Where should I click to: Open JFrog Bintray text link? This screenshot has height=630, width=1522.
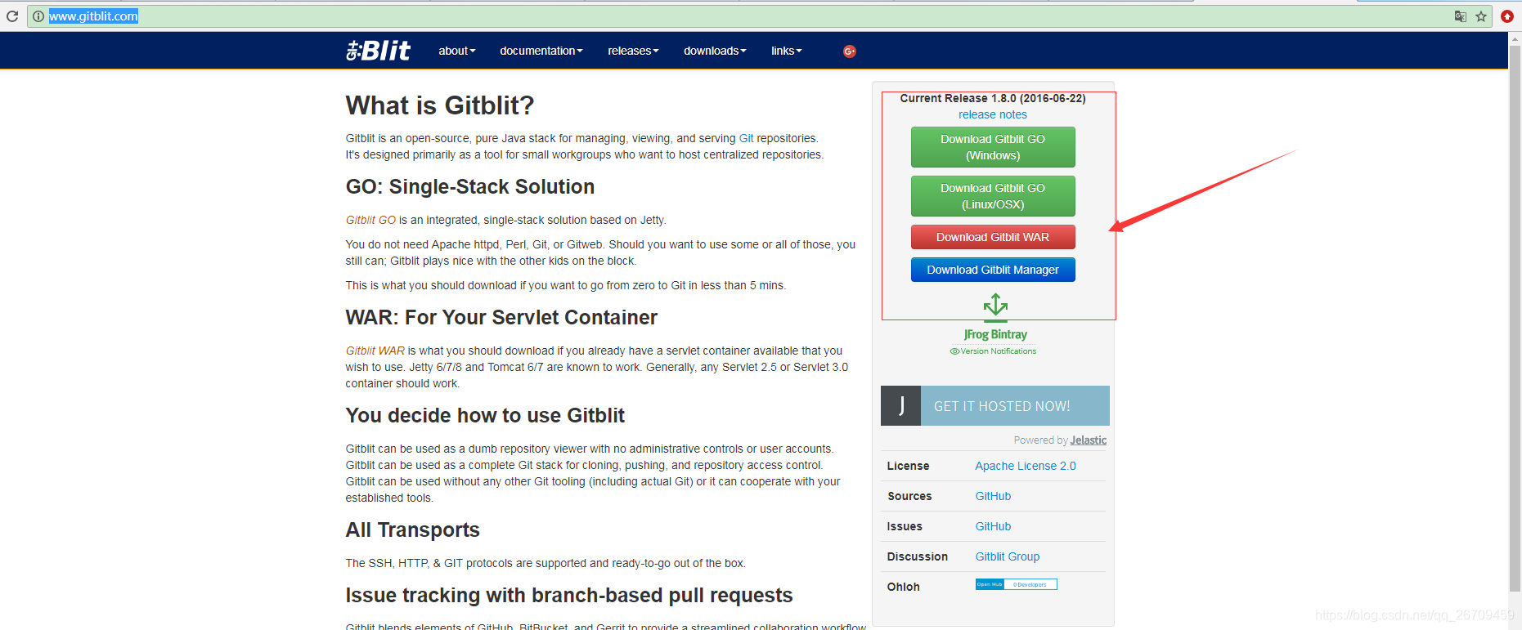(x=995, y=334)
